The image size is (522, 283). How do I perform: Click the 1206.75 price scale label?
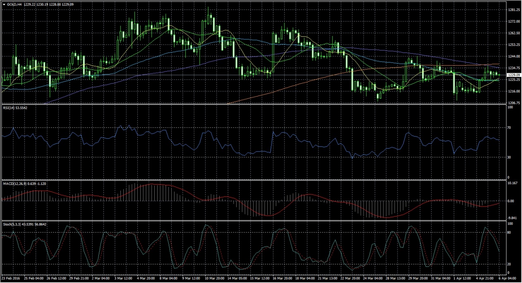[x=513, y=103]
